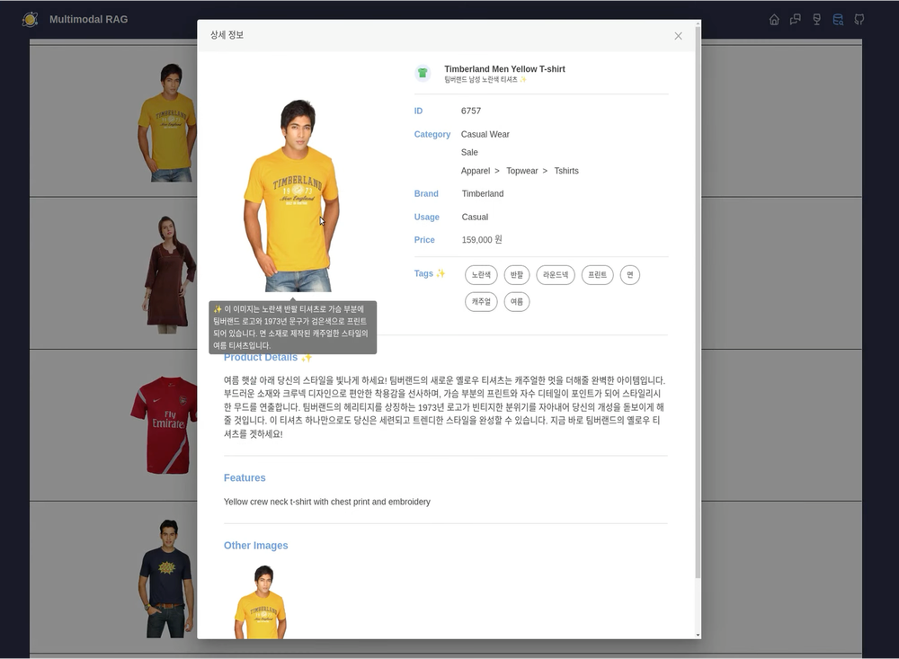Click the Features heading
This screenshot has width=899, height=659.
(245, 477)
